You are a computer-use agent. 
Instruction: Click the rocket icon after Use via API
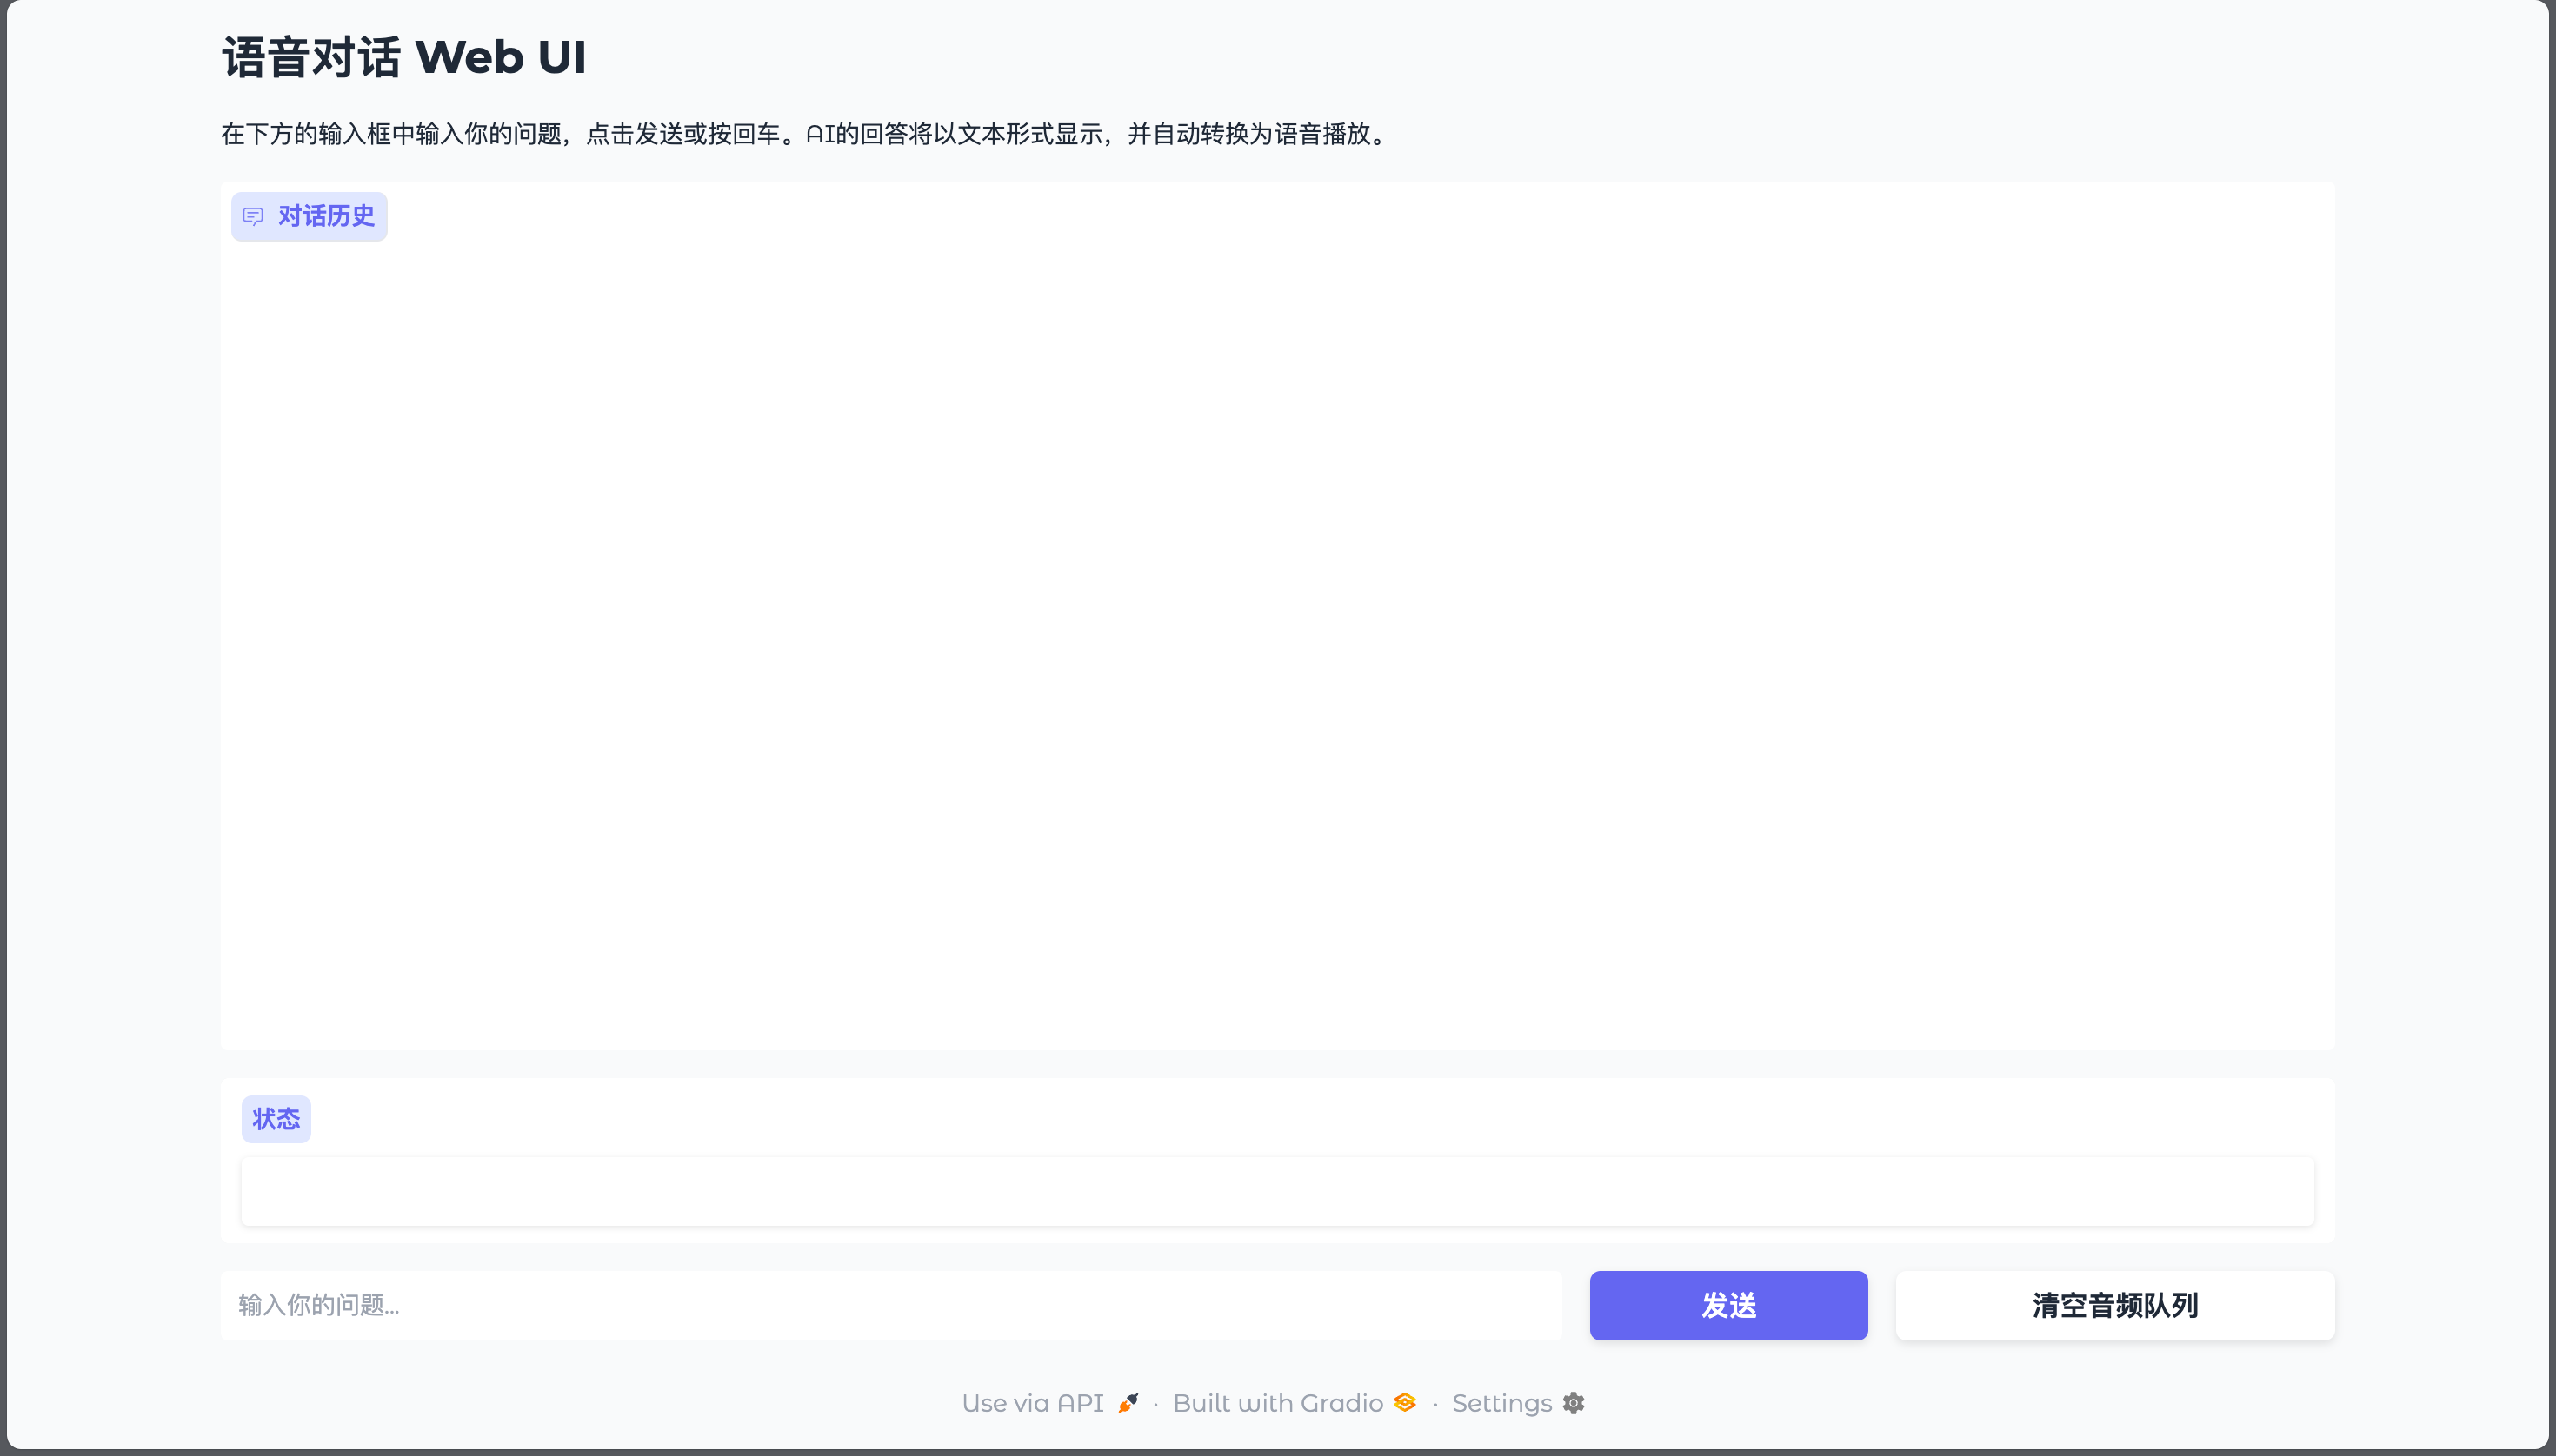click(1128, 1403)
